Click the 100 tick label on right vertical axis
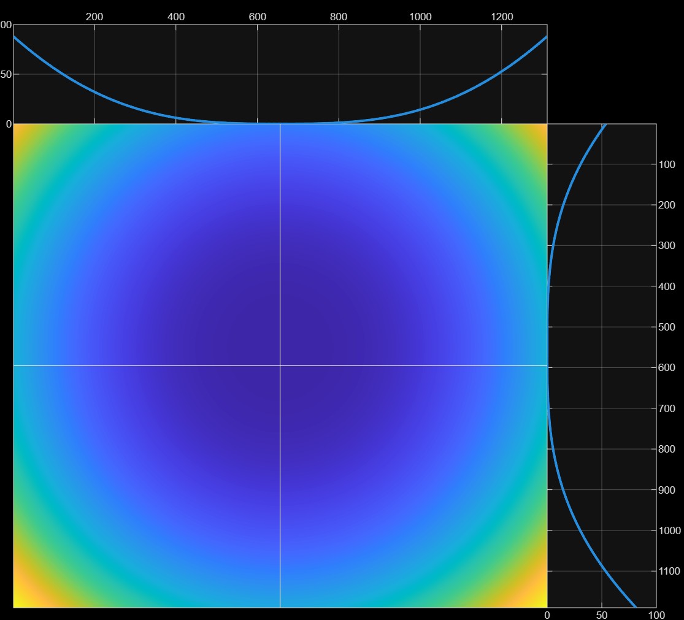 pyautogui.click(x=667, y=164)
